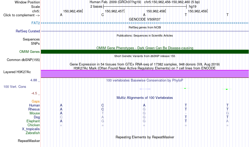249x147 pixels.
Task: Click the hg19 label beside scale bar
Action: click(x=193, y=7)
